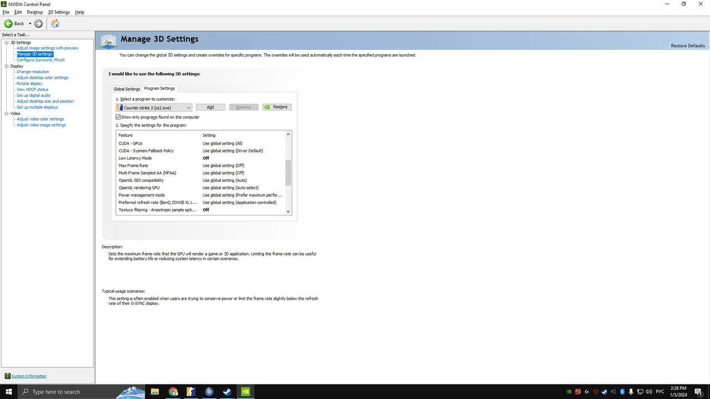Click the System Information icon
The width and height of the screenshot is (710, 399).
pos(7,376)
